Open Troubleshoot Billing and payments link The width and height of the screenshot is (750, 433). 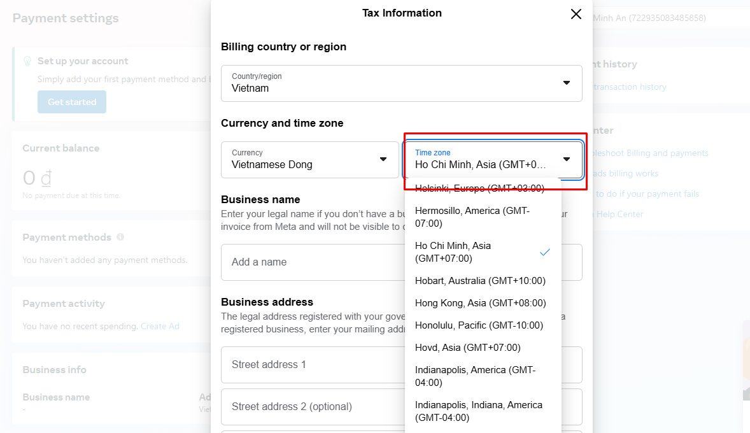click(651, 153)
